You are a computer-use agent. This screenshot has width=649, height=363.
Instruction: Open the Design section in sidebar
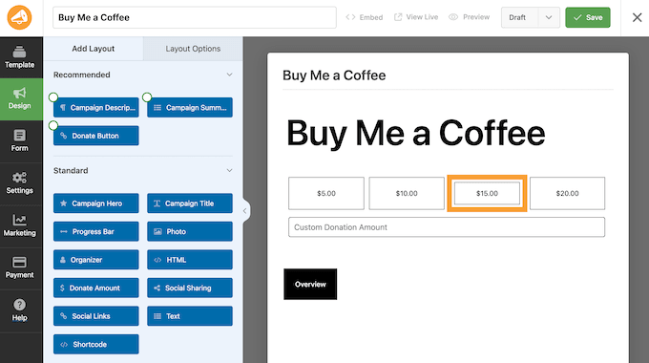(20, 99)
